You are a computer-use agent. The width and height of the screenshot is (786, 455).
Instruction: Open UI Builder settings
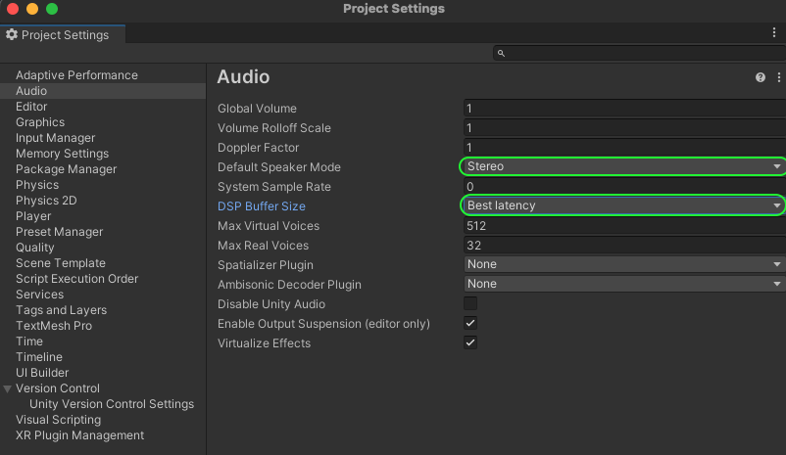tap(42, 373)
